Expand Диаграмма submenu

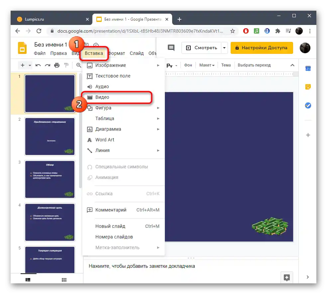(x=124, y=129)
